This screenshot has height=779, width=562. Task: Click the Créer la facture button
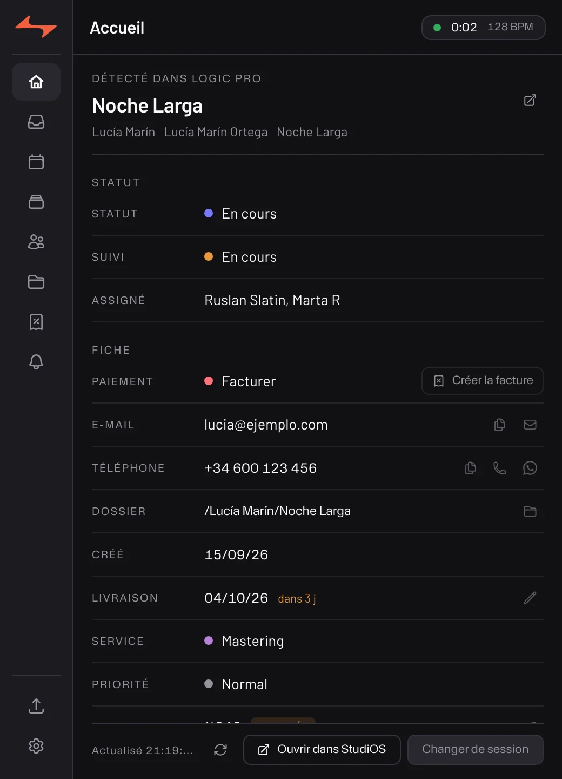(x=483, y=381)
